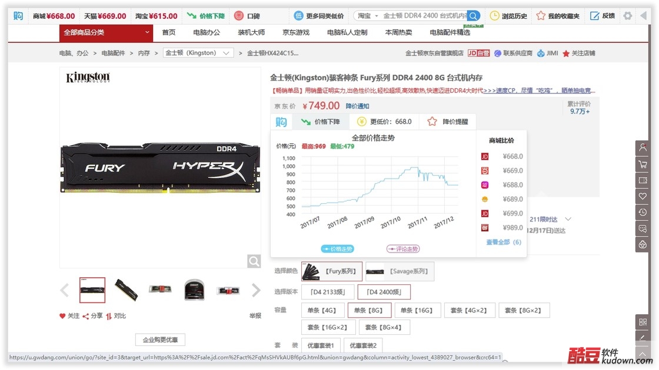Click the 更多同类低价 icon
The image size is (659, 370).
click(298, 16)
